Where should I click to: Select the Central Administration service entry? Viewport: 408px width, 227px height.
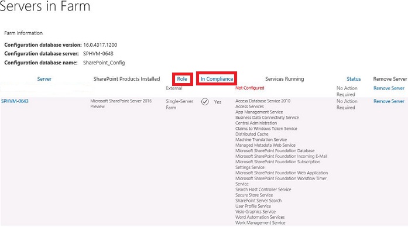coord(256,123)
